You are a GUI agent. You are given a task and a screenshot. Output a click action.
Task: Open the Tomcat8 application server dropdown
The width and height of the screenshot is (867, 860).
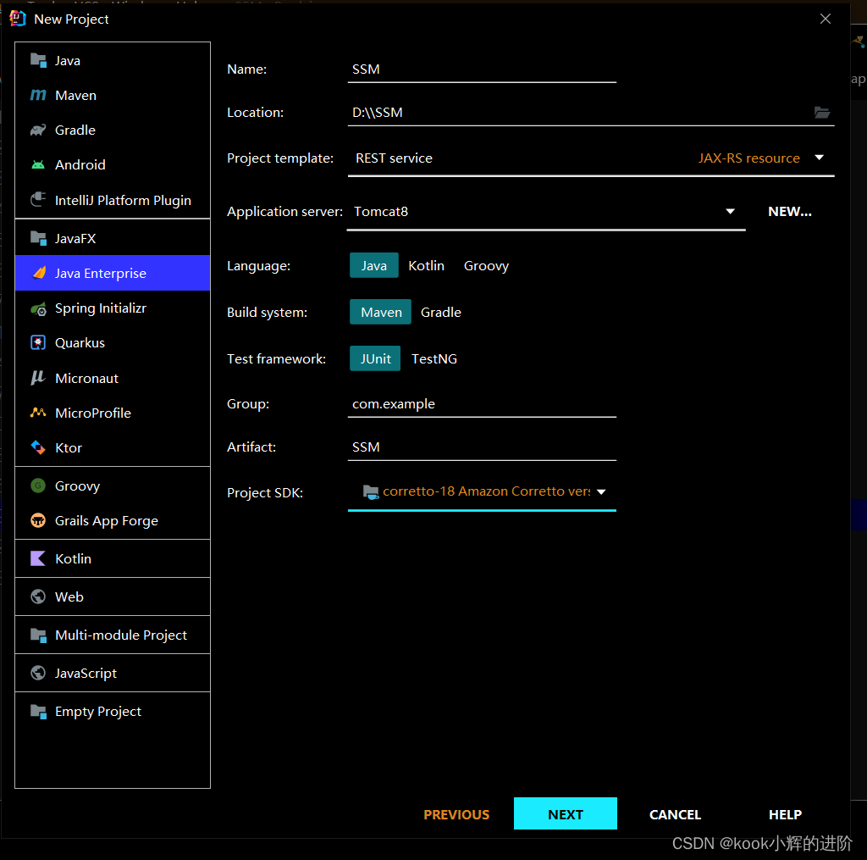click(x=730, y=212)
